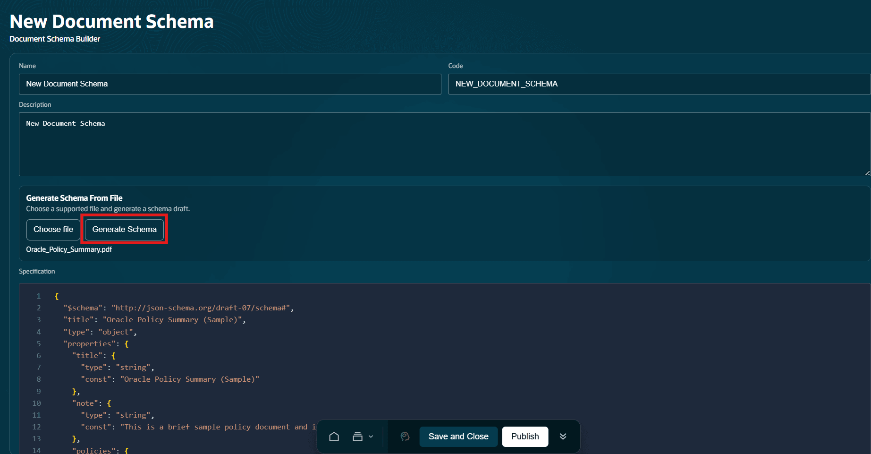Edit the Name input field
The image size is (871, 454).
230,84
